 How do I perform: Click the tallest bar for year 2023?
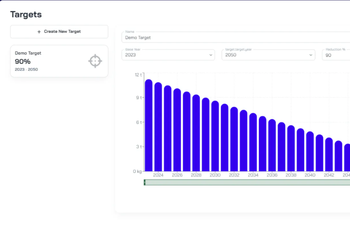pos(148,125)
